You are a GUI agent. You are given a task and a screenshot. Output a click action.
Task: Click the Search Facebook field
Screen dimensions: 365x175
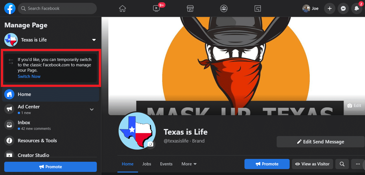tap(57, 8)
